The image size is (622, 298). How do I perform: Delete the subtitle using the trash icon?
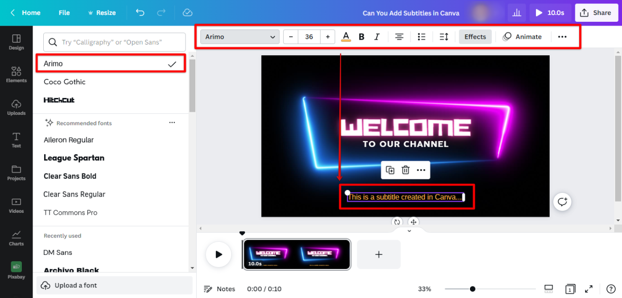click(x=405, y=170)
